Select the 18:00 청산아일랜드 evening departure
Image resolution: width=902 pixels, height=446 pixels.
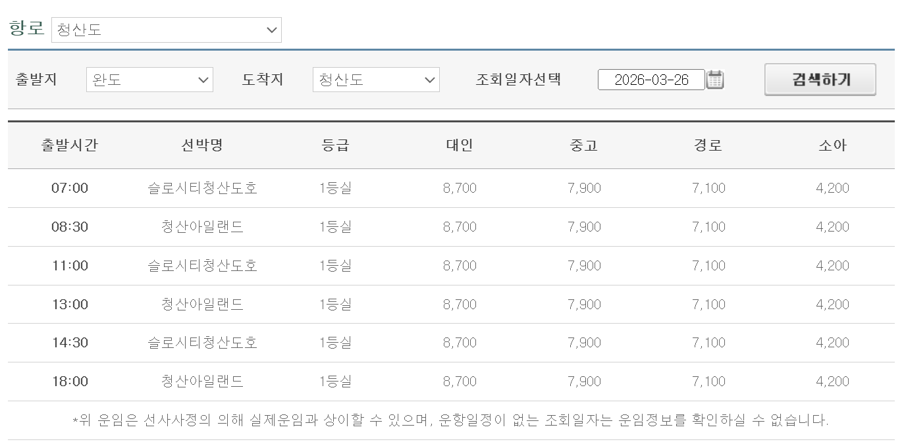(451, 382)
